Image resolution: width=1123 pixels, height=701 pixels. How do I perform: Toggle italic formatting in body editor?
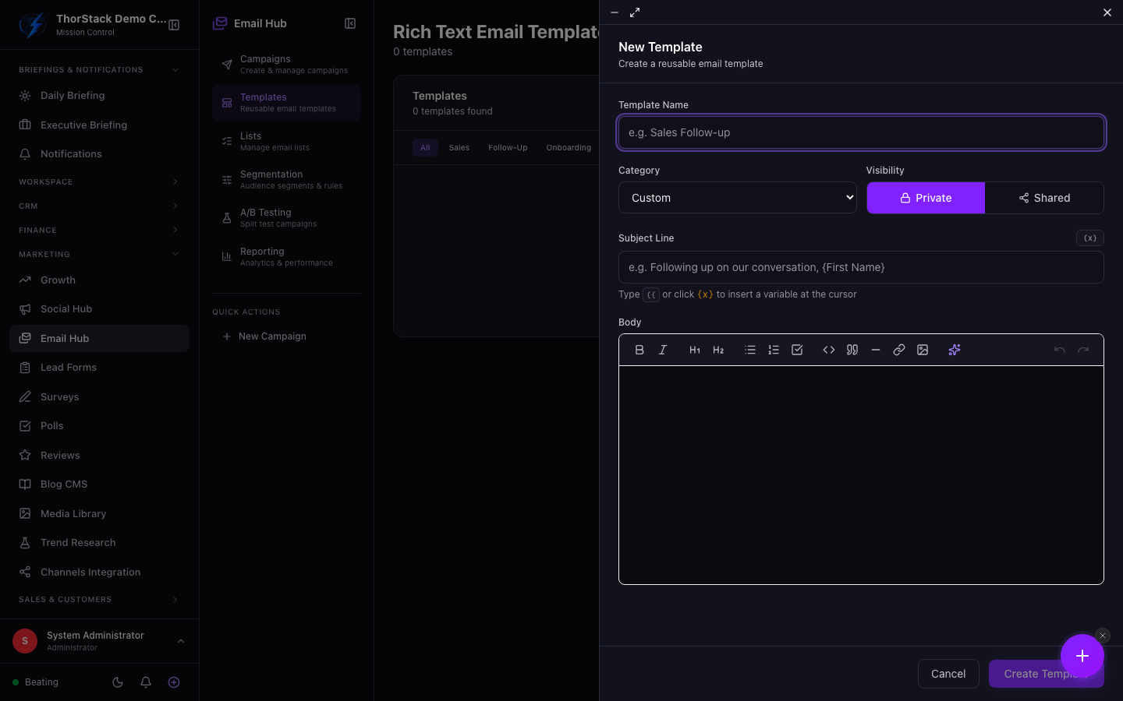point(663,350)
